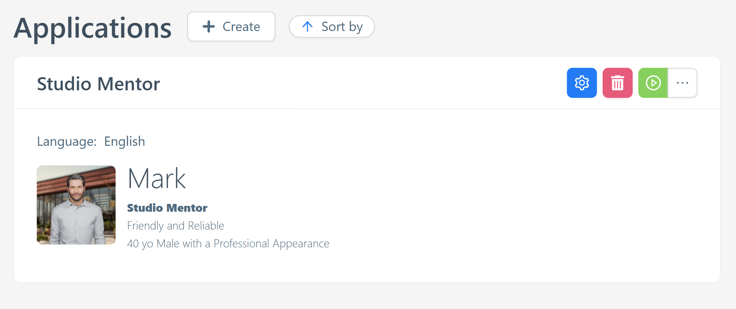Click the upward arrow icon in Sort by

pos(307,26)
